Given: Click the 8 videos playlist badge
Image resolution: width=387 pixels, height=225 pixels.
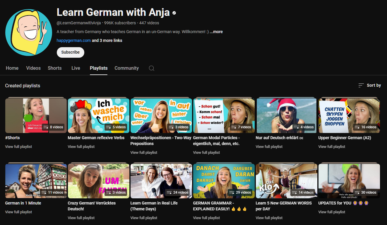Looking at the screenshot, I should click(x=53, y=127).
